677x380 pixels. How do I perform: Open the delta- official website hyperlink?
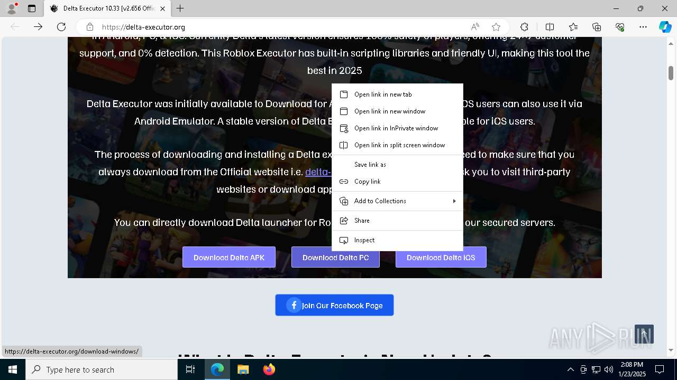click(318, 172)
